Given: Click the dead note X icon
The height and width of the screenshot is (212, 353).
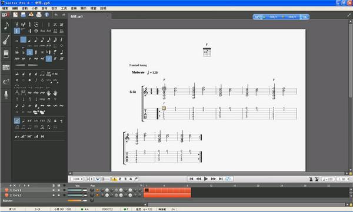Looking at the screenshot, I should click(17, 80).
